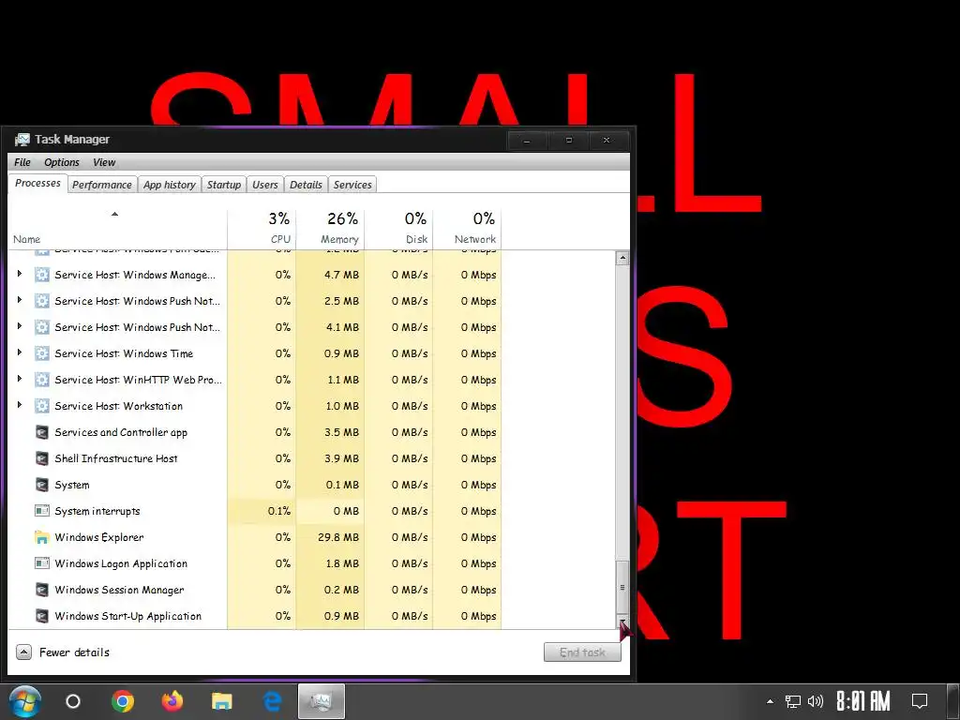This screenshot has height=720, width=960.
Task: Click the 4.7 MB memory value
Action: pos(341,275)
